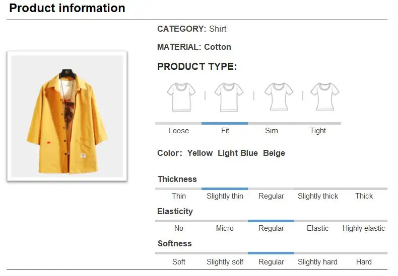Viewport: 398px width, 276px height.
Task: Choose the Light Blue color option
Action: click(238, 153)
